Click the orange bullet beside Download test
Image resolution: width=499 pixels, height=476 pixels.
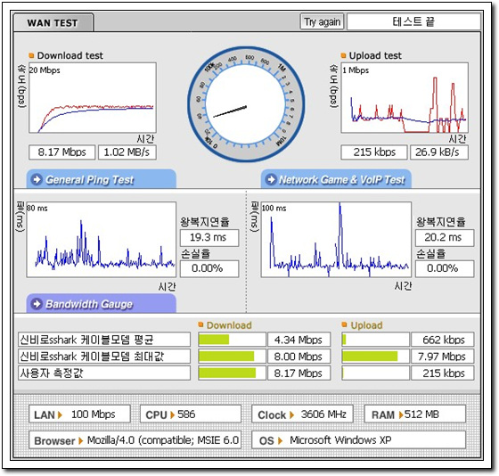pyautogui.click(x=31, y=56)
